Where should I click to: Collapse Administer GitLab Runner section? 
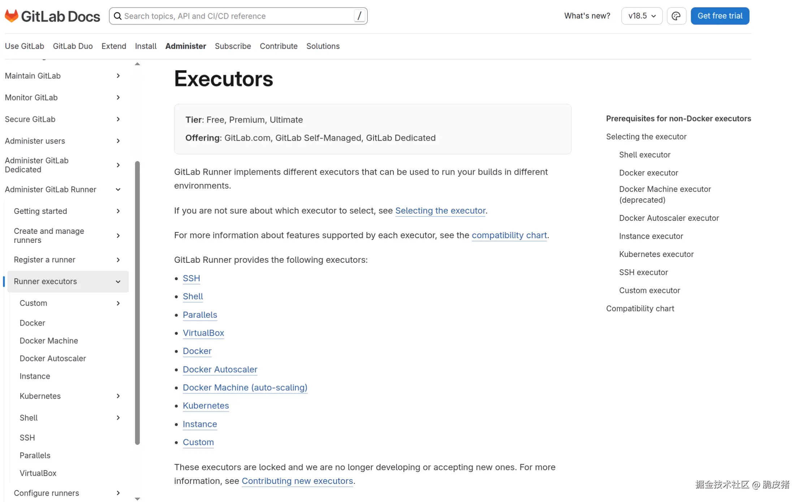click(x=118, y=189)
